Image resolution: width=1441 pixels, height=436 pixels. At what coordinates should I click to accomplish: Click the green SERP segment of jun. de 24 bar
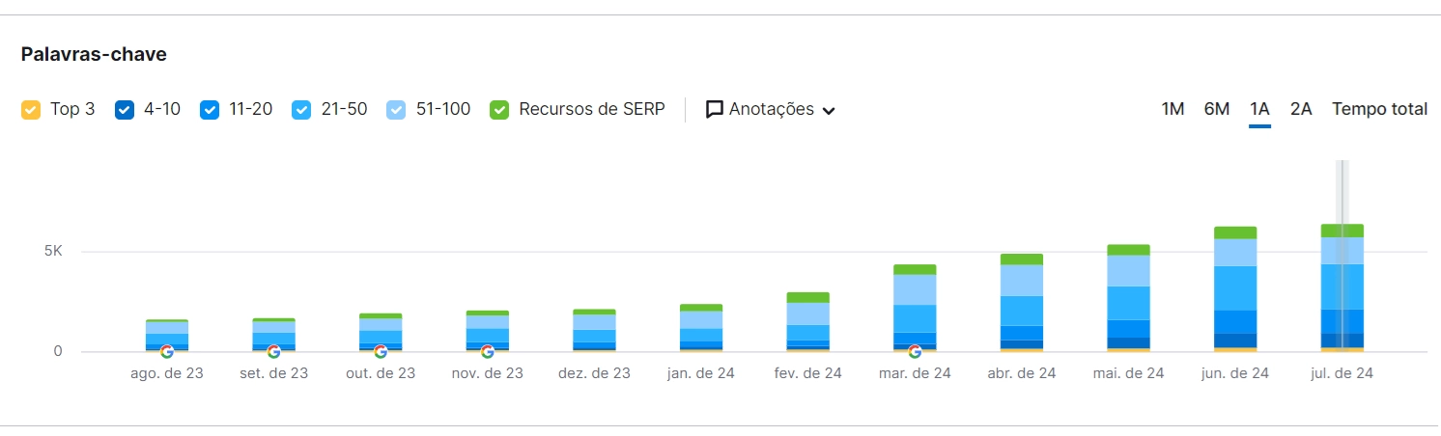point(1235,232)
